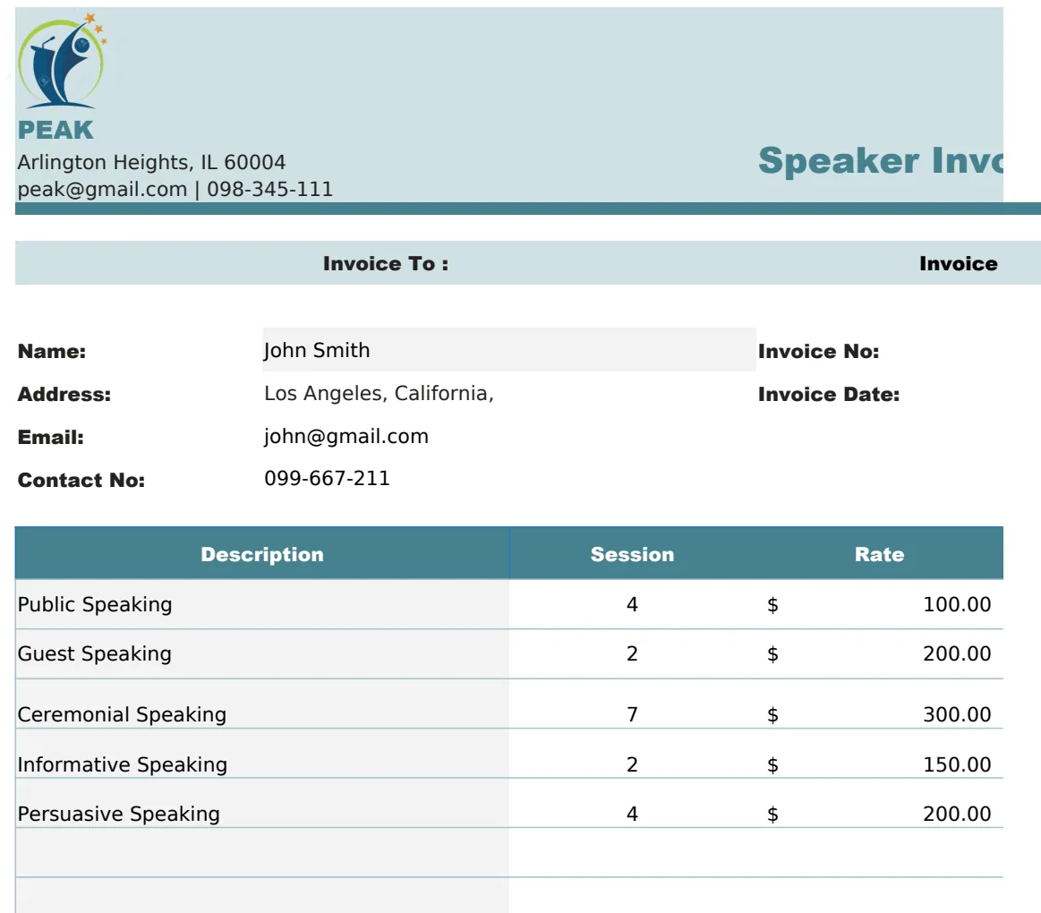The image size is (1041, 913).
Task: Click the 200.00 rate for Persuasive Speaking
Action: (x=957, y=814)
